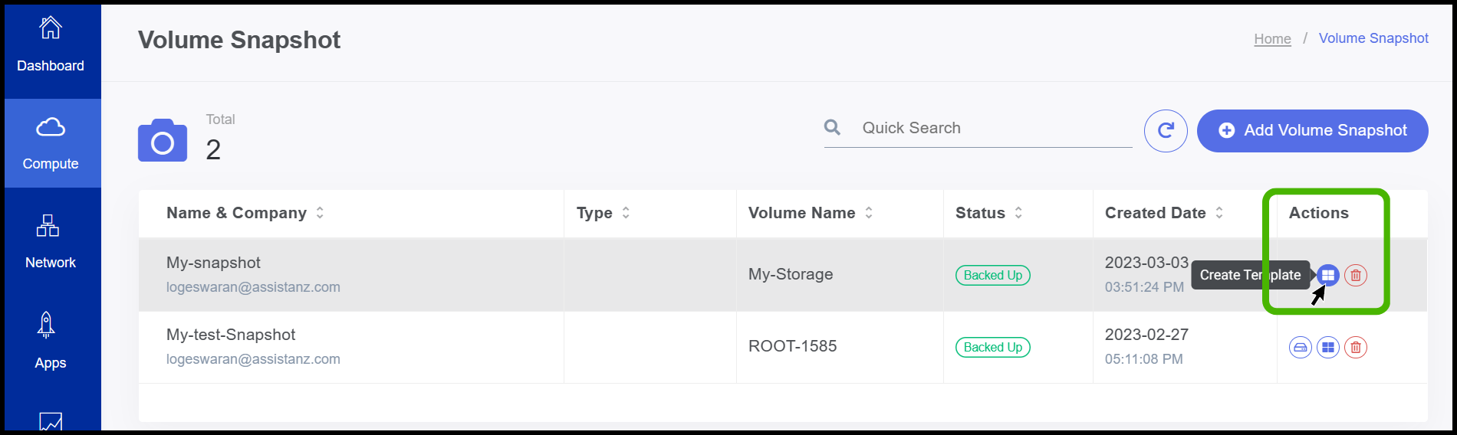The image size is (1457, 435).
Task: Click the Add Volume Snapshot button
Action: tap(1312, 131)
